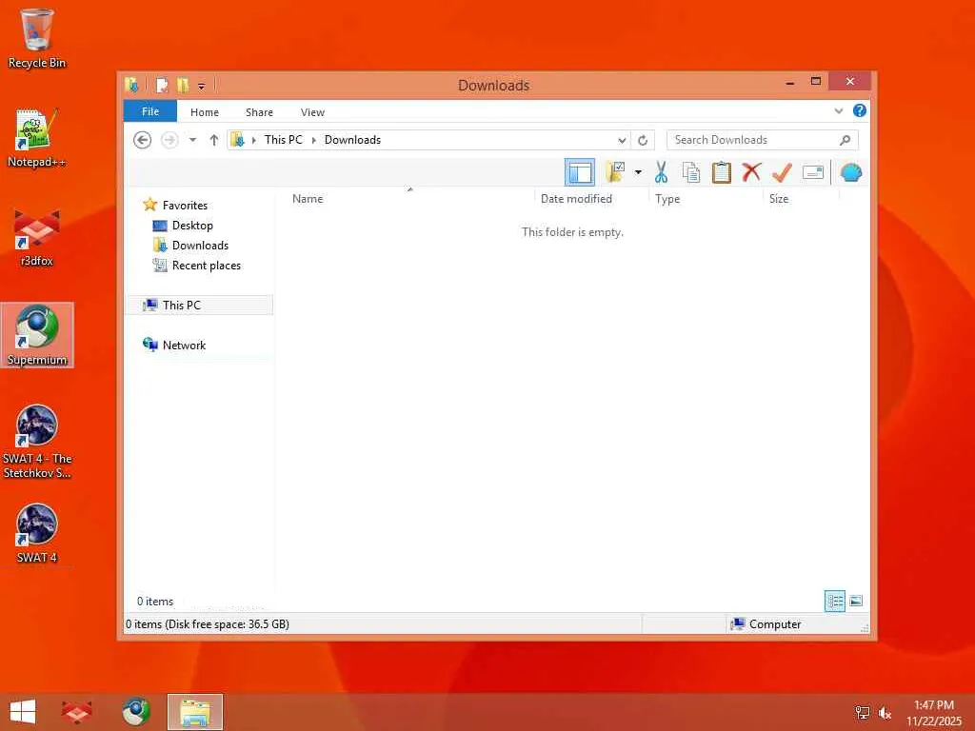Go back with the Back arrow button

point(143,140)
